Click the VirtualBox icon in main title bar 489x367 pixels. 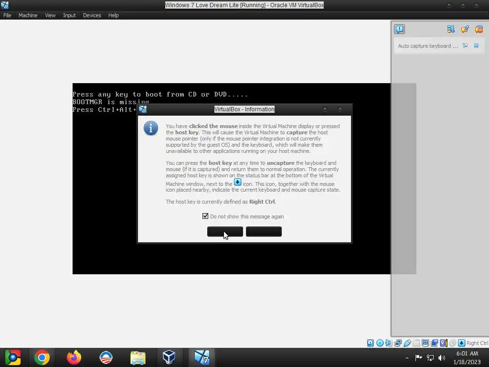point(5,5)
